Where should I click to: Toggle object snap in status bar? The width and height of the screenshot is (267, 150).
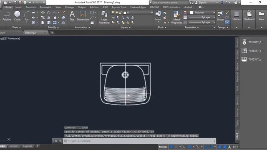(211, 147)
